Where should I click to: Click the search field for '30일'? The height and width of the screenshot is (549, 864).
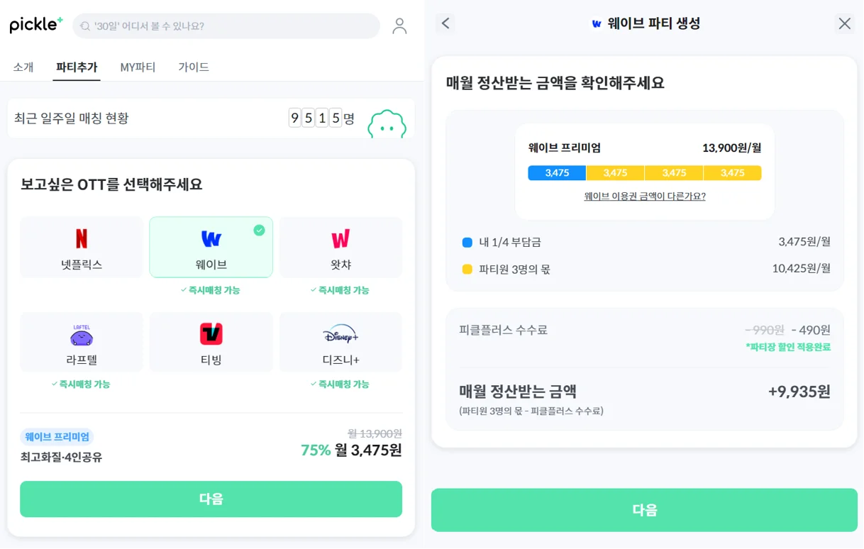227,26
